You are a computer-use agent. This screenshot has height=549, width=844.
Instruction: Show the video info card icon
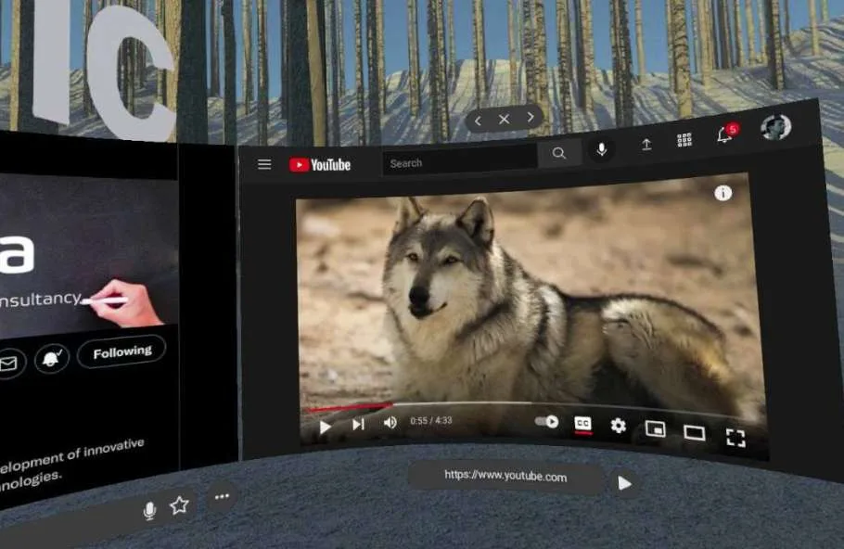pyautogui.click(x=723, y=193)
